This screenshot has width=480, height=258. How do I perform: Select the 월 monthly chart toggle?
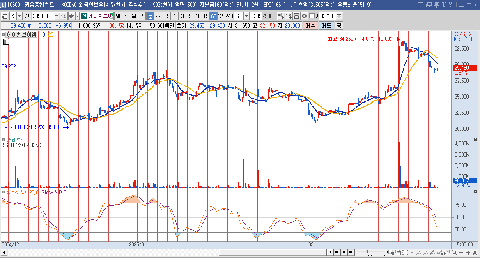[x=134, y=16]
